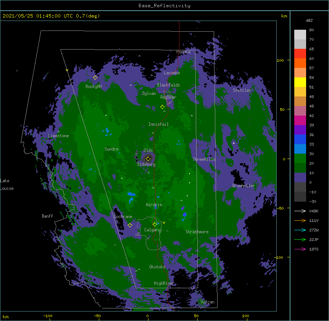
Task: Select the yellow diamond marker below RedDeer
Action: point(162,107)
